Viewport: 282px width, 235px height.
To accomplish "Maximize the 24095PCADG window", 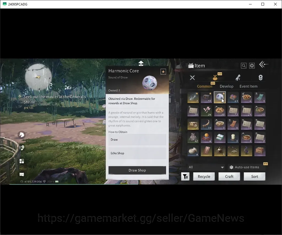I will tap(262, 4).
